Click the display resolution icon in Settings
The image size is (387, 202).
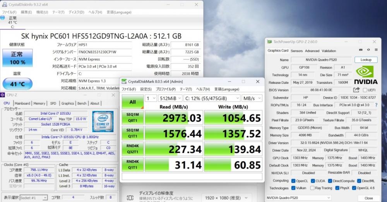click(x=130, y=198)
